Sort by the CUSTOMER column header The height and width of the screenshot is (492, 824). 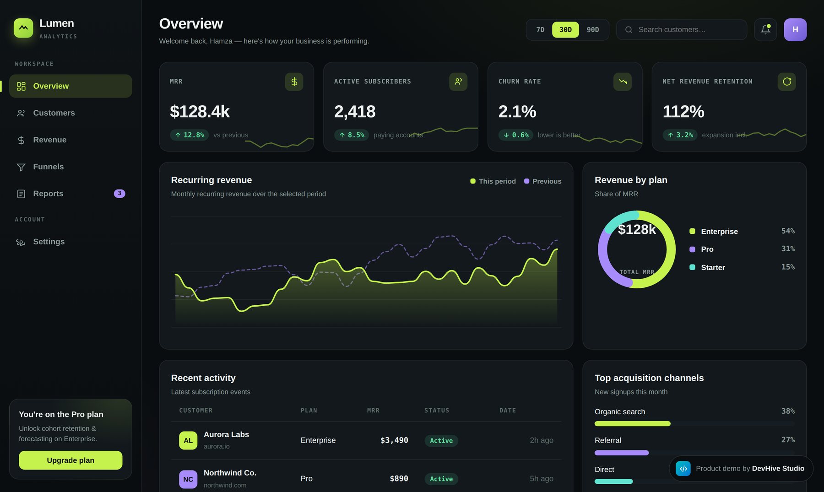tap(196, 411)
